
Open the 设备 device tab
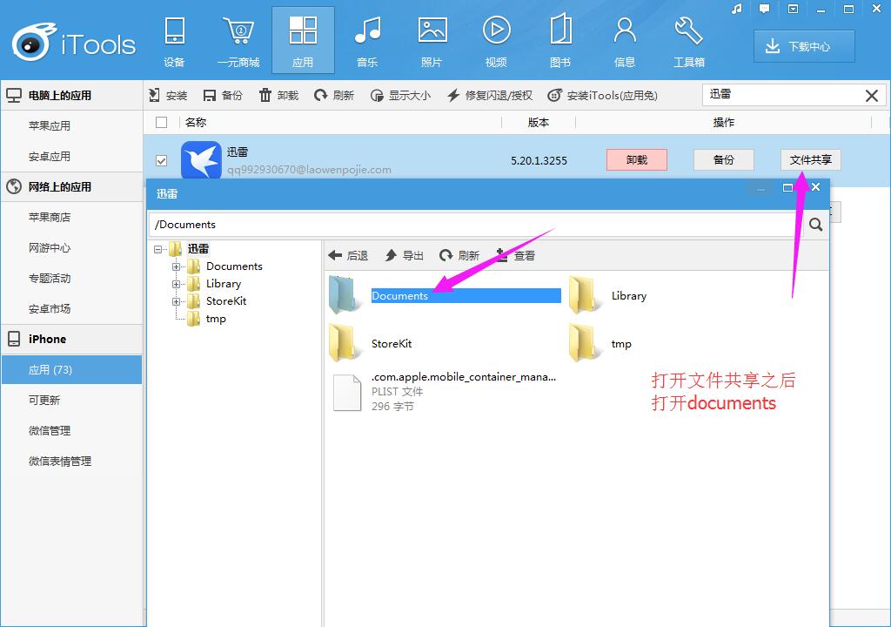[174, 41]
